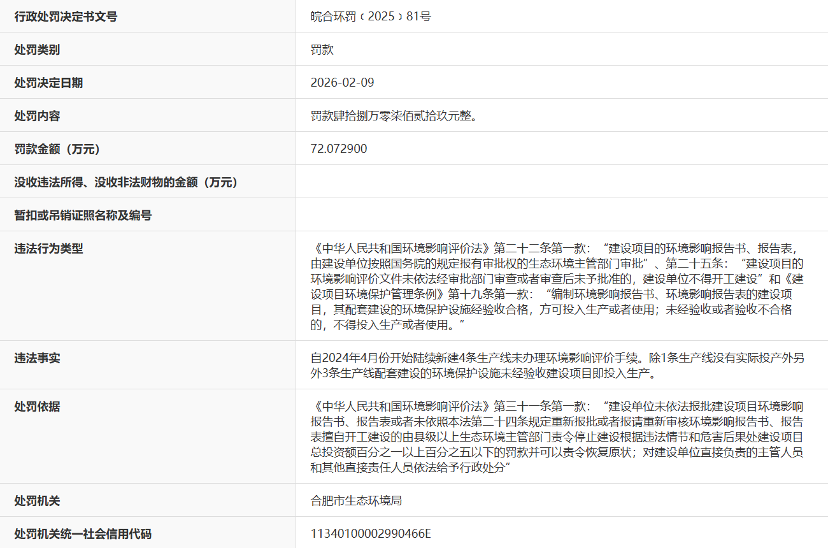Click the 处罚机关 label

(x=37, y=501)
